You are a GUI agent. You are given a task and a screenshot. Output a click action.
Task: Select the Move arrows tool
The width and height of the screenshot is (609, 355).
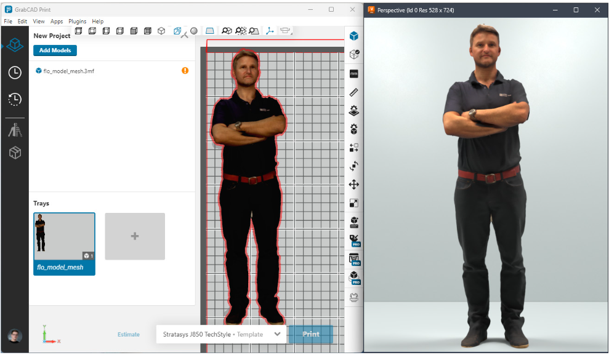tap(354, 185)
